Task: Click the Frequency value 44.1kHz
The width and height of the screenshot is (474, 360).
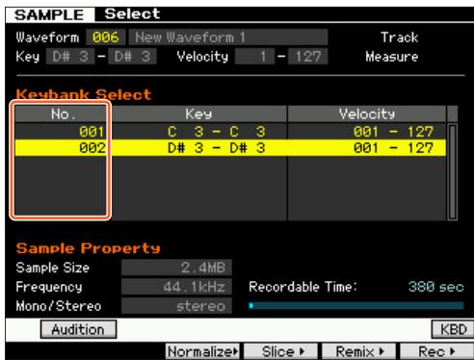Action: (x=176, y=287)
